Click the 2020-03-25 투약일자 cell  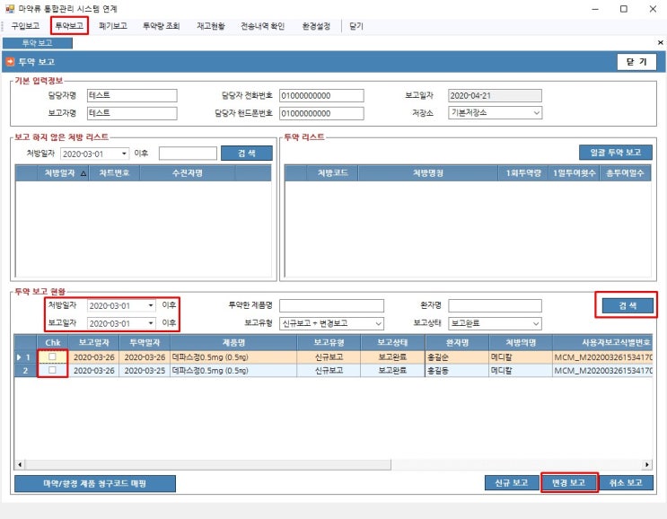[145, 371]
